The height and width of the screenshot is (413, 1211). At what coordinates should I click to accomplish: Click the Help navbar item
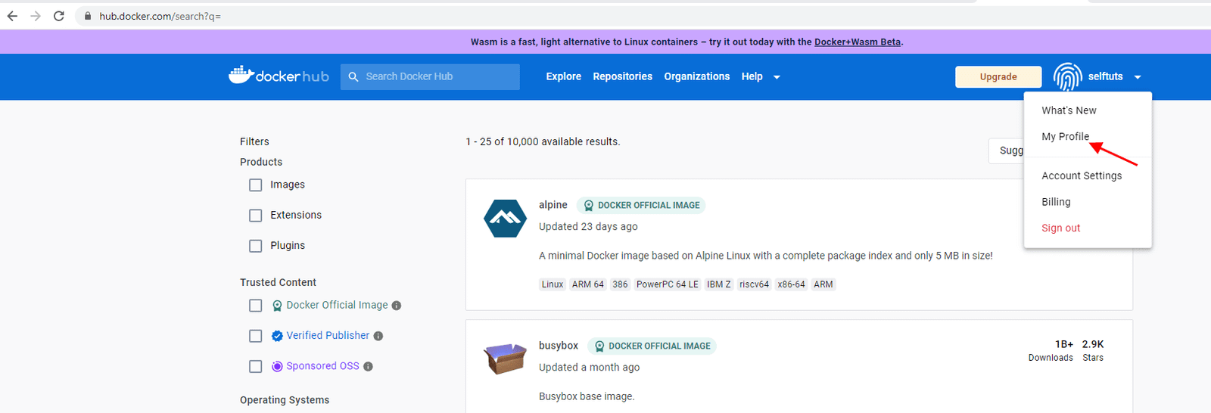click(752, 76)
